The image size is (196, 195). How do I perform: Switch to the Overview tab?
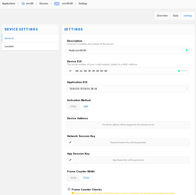[162, 16]
